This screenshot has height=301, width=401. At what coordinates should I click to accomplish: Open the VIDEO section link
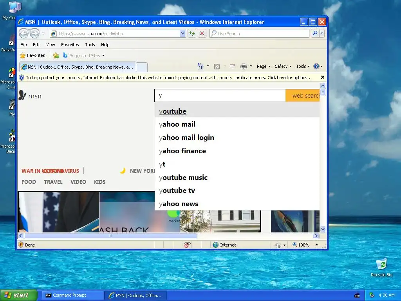click(78, 182)
